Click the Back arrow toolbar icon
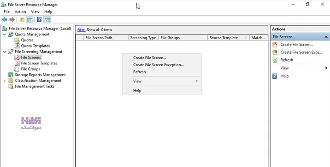The width and height of the screenshot is (330, 167). click(x=5, y=20)
